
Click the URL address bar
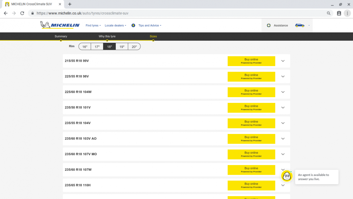pyautogui.click(x=180, y=13)
